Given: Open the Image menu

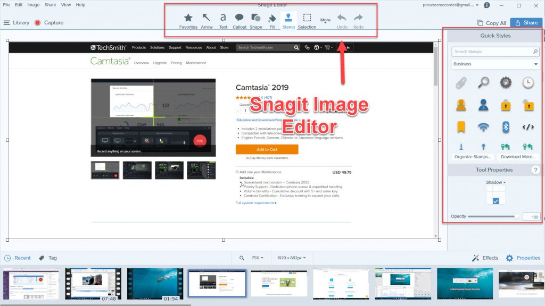Looking at the screenshot, I should [34, 5].
